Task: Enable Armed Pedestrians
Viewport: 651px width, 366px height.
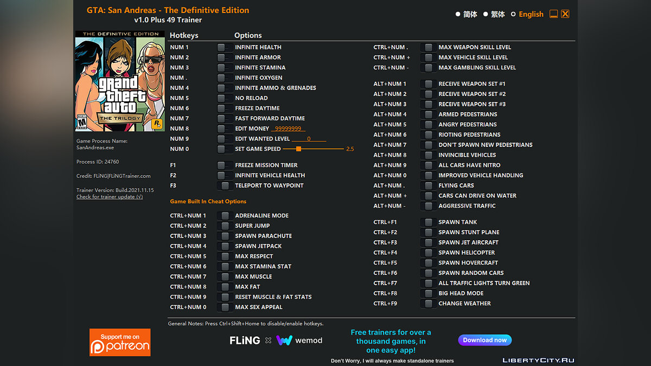Action: [429, 114]
